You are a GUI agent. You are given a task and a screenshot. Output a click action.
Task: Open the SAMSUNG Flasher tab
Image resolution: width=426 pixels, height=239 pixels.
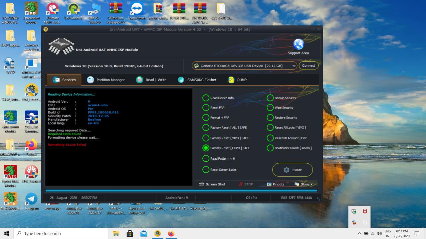(x=197, y=80)
